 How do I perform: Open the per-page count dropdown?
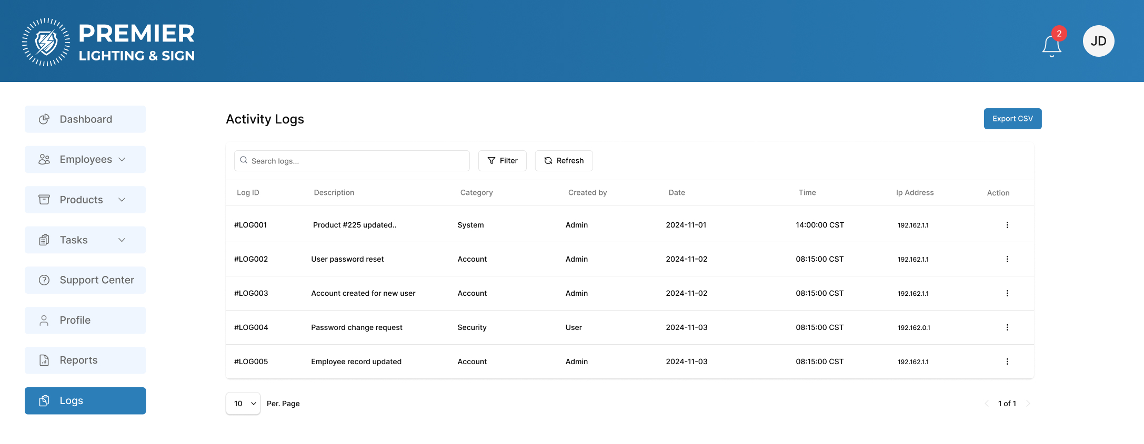(243, 404)
